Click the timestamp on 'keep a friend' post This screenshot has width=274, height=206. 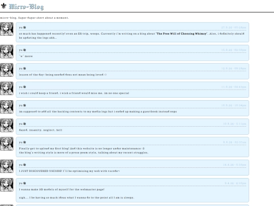click(x=233, y=87)
